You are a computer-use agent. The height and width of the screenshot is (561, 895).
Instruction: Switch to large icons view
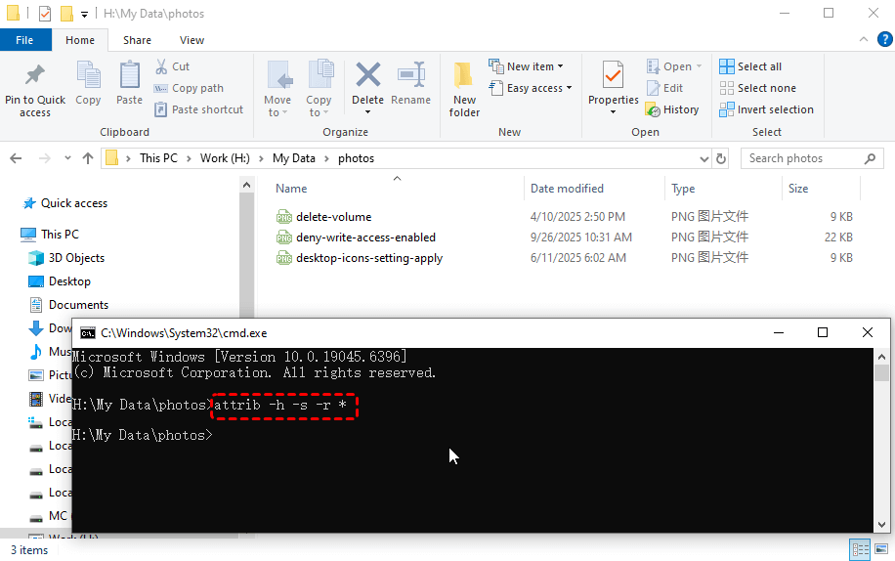pyautogui.click(x=880, y=549)
